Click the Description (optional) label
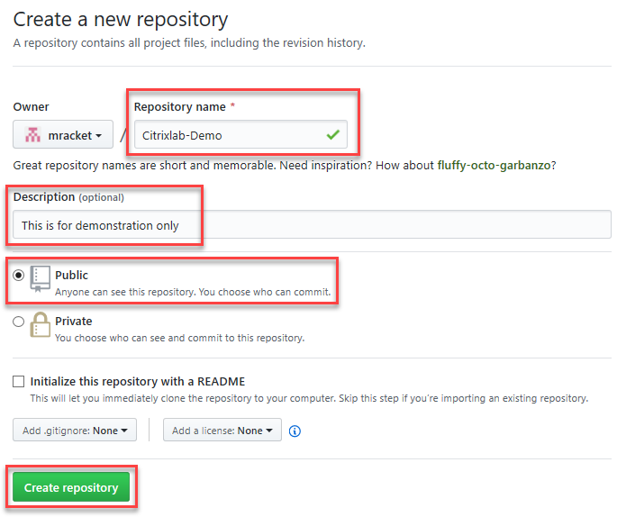Viewport: 617px width, 517px height. [68, 196]
